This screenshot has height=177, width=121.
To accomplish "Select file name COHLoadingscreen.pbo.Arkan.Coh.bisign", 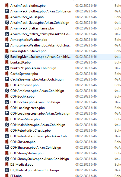I will coord(40,113).
